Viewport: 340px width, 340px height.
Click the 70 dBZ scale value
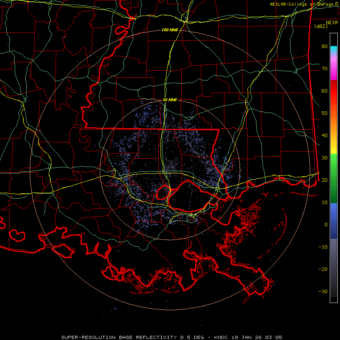pyautogui.click(x=325, y=68)
